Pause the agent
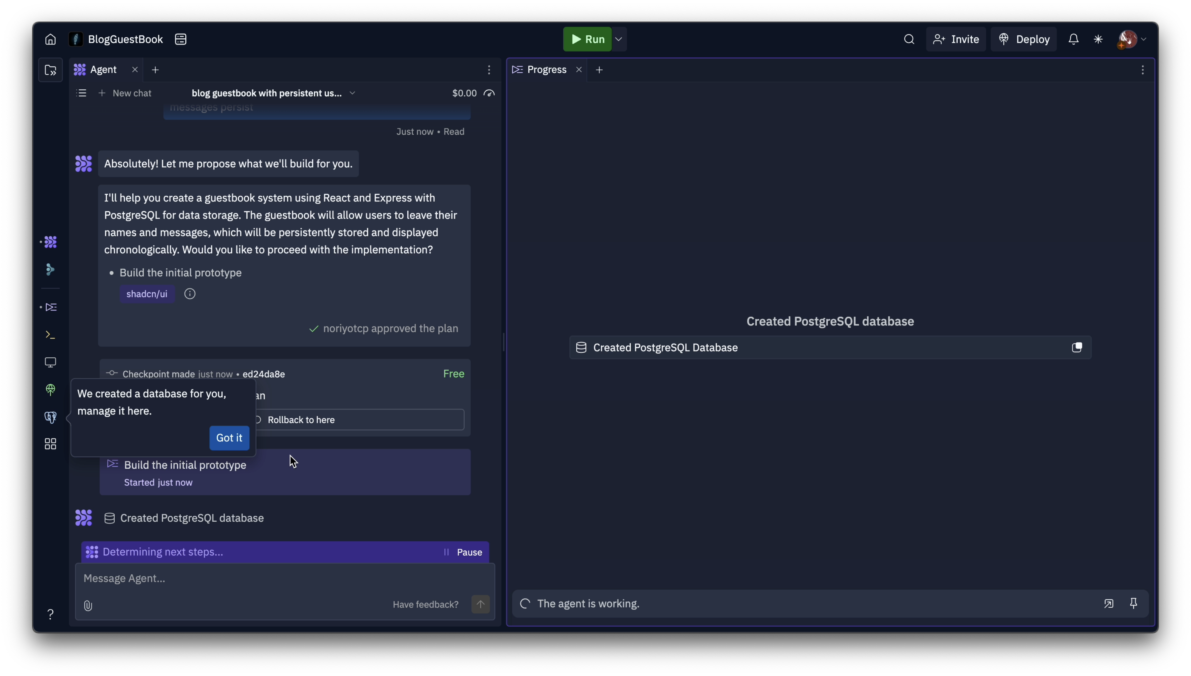The width and height of the screenshot is (1191, 676). (463, 552)
